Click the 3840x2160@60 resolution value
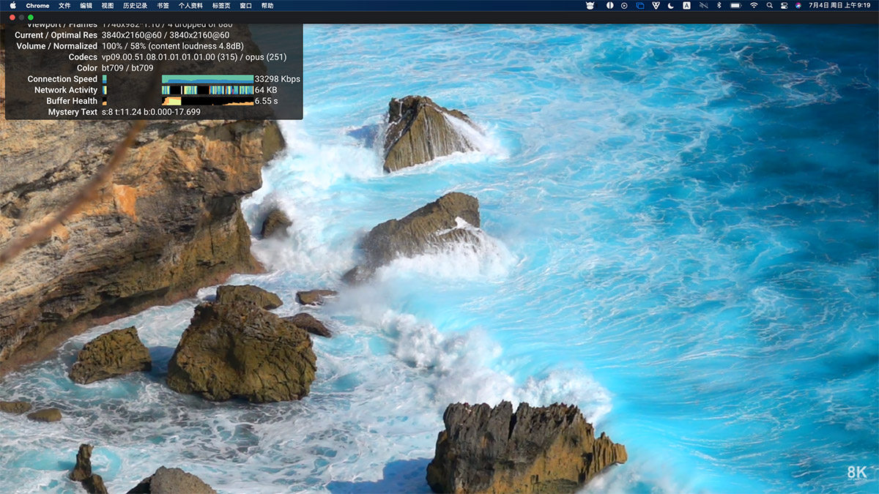Screen dimensions: 879x494 point(166,35)
